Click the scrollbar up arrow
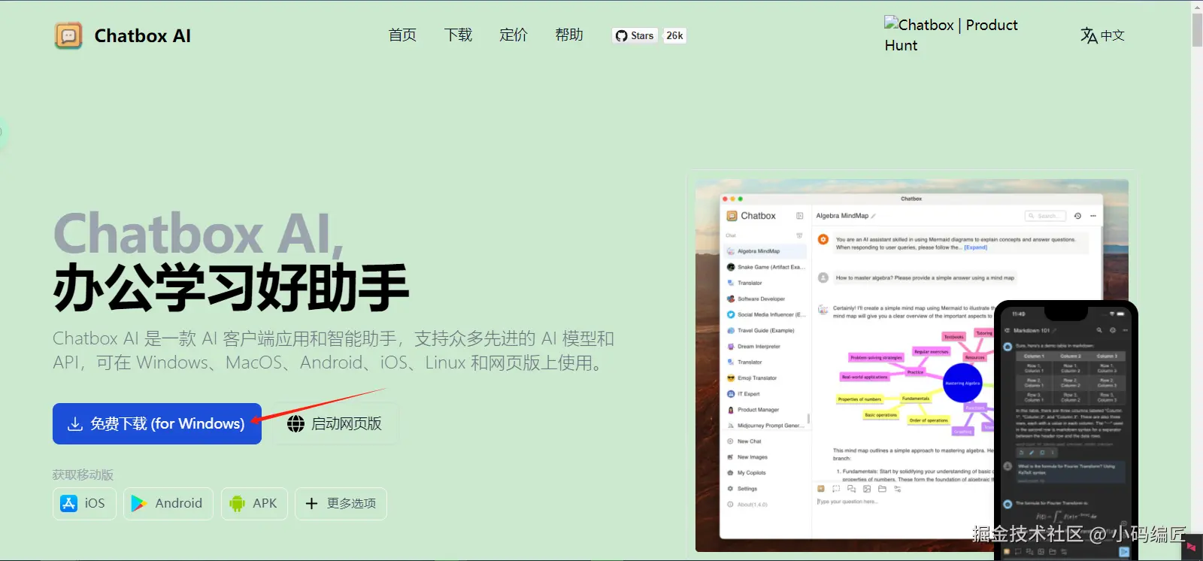The height and width of the screenshot is (561, 1203). point(1197,6)
